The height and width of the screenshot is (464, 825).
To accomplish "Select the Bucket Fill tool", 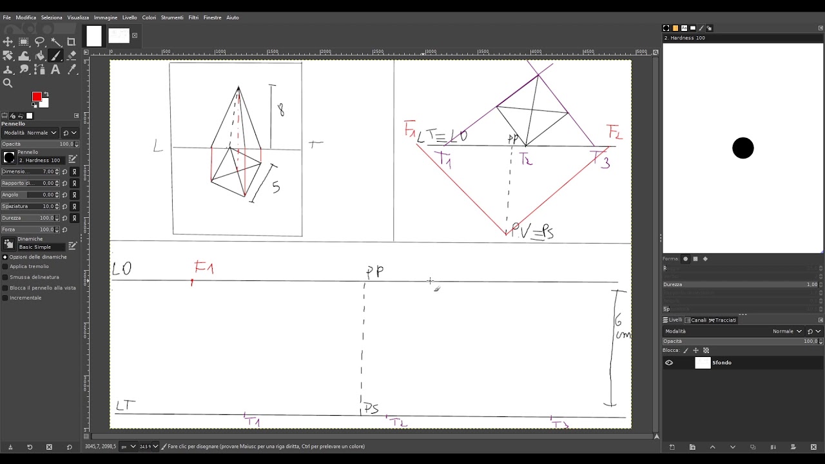I will coord(39,56).
